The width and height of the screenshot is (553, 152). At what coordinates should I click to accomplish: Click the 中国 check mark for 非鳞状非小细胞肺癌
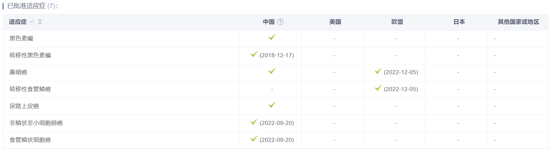[x=254, y=122]
